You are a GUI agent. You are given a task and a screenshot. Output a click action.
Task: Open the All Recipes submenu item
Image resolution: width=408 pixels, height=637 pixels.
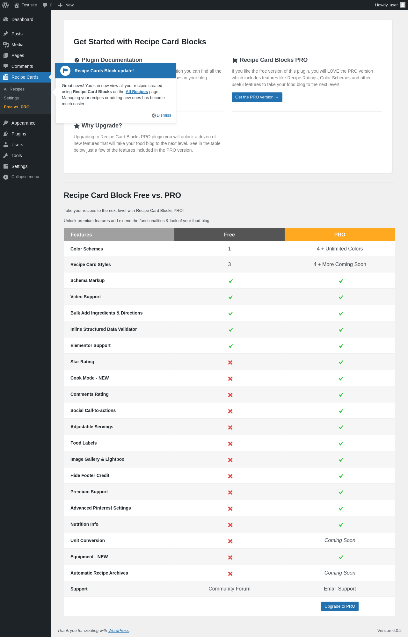(x=14, y=89)
